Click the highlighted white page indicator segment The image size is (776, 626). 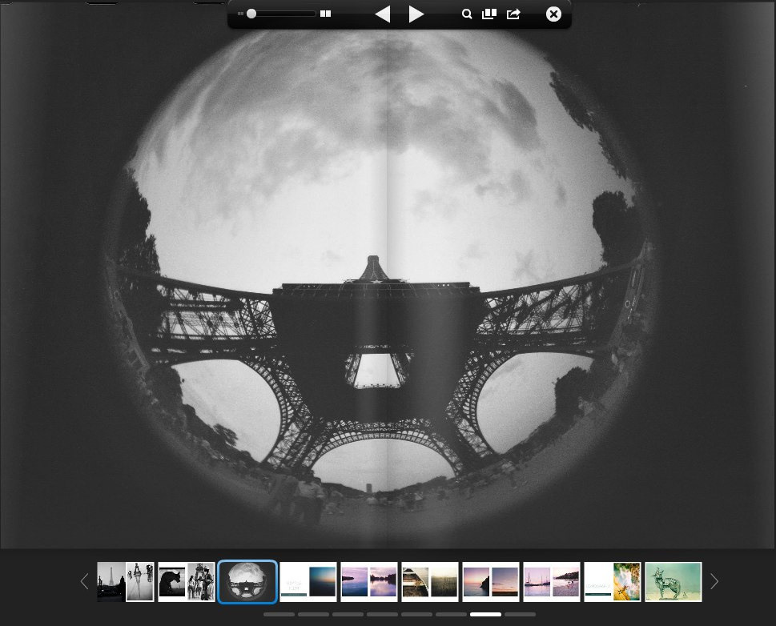[485, 615]
